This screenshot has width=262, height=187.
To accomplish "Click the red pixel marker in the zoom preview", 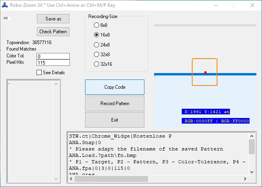I will tap(205, 73).
